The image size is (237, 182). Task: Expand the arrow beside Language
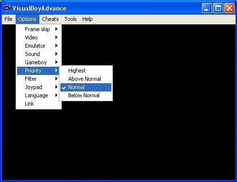coord(56,95)
